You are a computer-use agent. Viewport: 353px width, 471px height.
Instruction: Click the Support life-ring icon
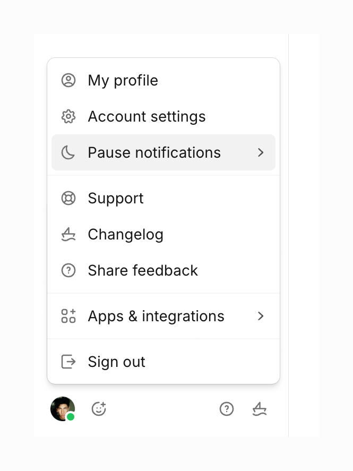(68, 198)
